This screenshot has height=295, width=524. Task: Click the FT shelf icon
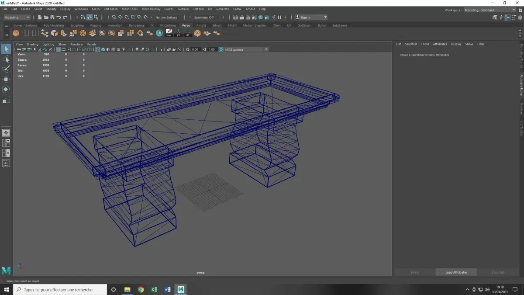coord(179,33)
